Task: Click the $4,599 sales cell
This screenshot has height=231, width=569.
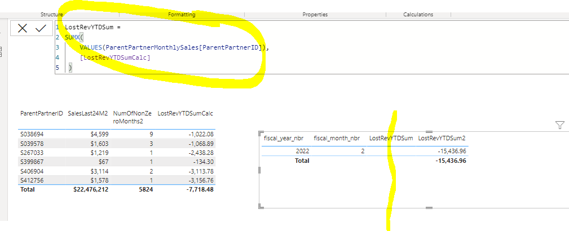Action: pos(100,134)
